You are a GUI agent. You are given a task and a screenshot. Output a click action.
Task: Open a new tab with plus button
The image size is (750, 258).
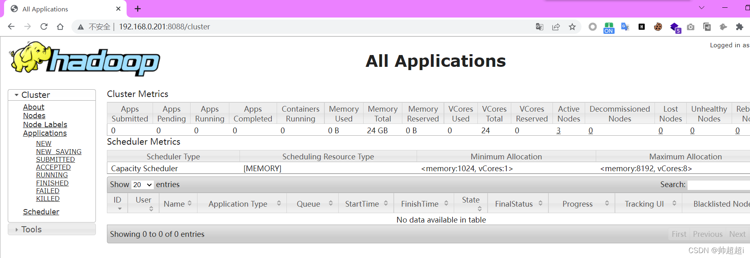(138, 9)
